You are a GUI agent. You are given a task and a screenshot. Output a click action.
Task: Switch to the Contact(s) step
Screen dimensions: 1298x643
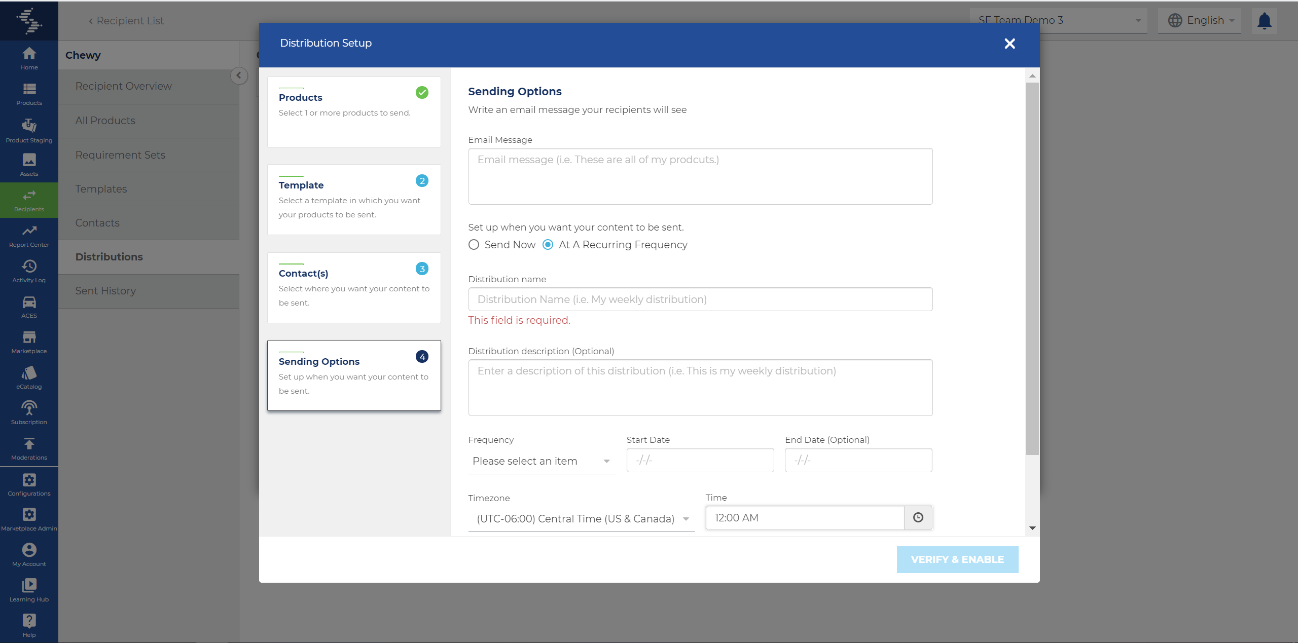click(353, 287)
